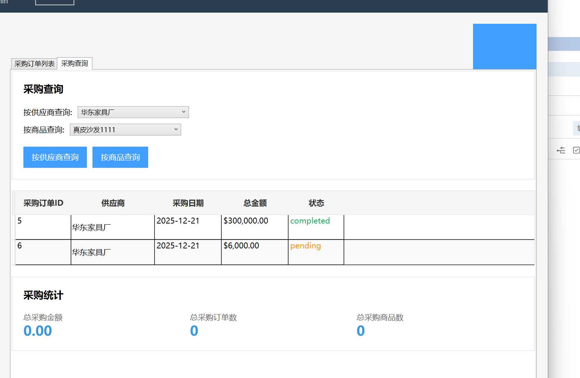Click the blank blue button at top right

pyautogui.click(x=505, y=46)
